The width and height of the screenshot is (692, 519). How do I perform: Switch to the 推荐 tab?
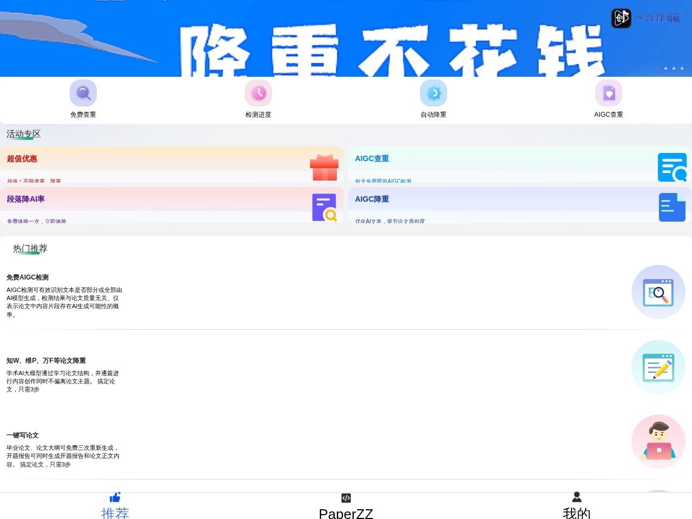115,506
